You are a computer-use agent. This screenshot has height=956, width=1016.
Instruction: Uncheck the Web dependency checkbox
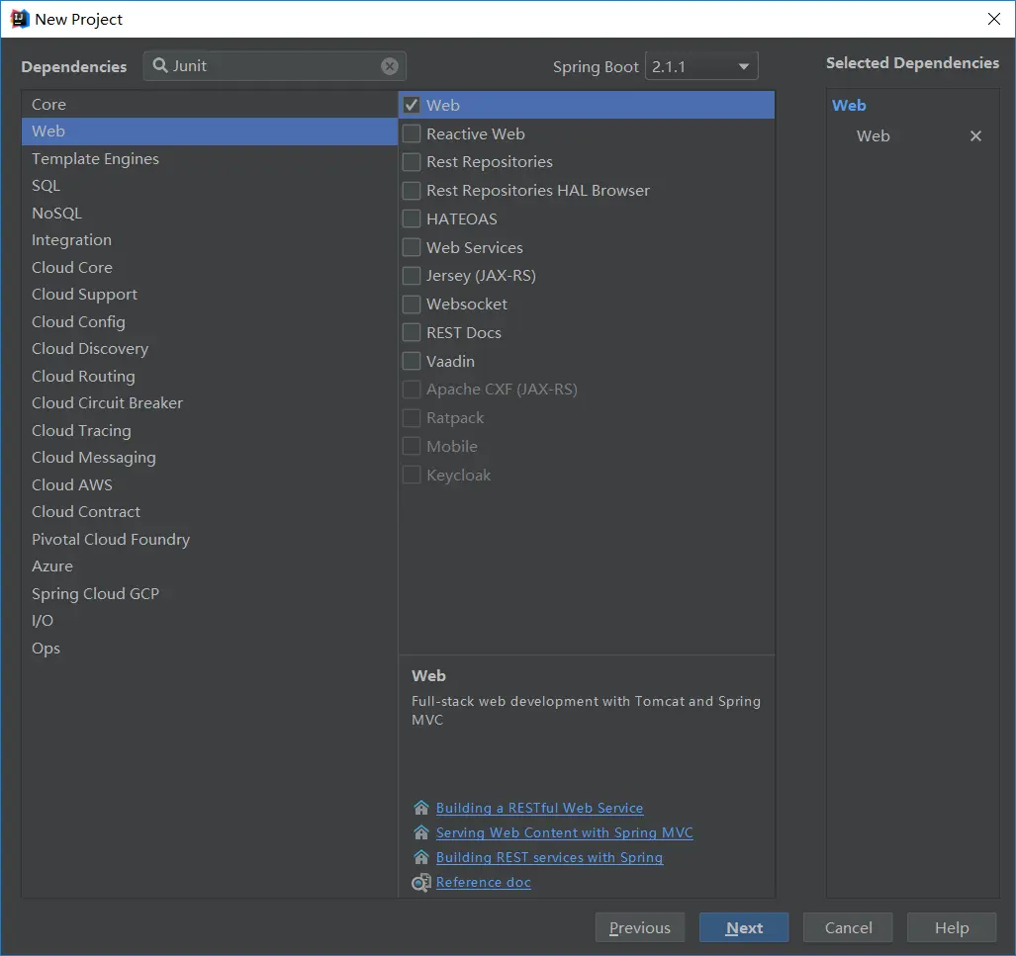(412, 105)
